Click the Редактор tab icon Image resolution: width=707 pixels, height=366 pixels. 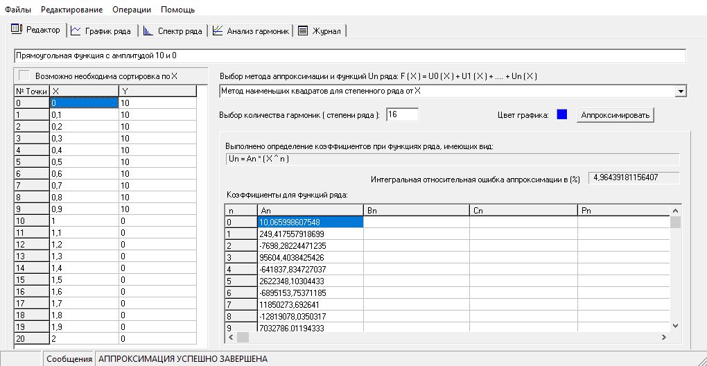pyautogui.click(x=17, y=30)
